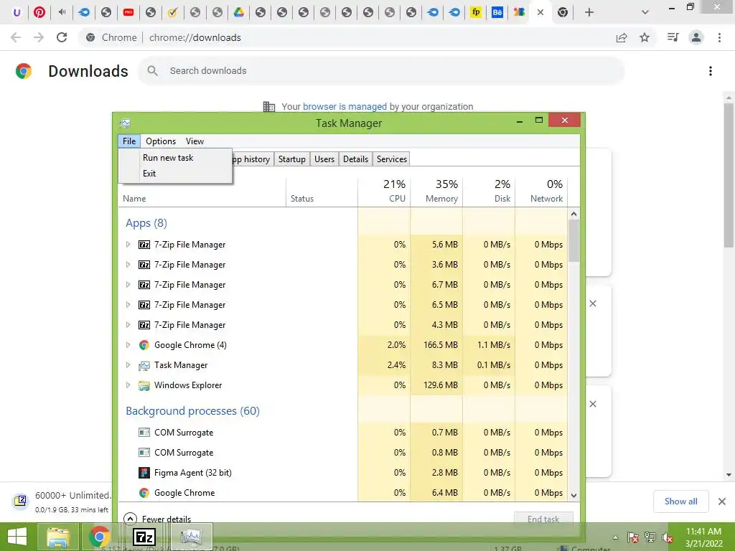The width and height of the screenshot is (735, 551).
Task: Click the File menu in Task Manager
Action: [129, 141]
